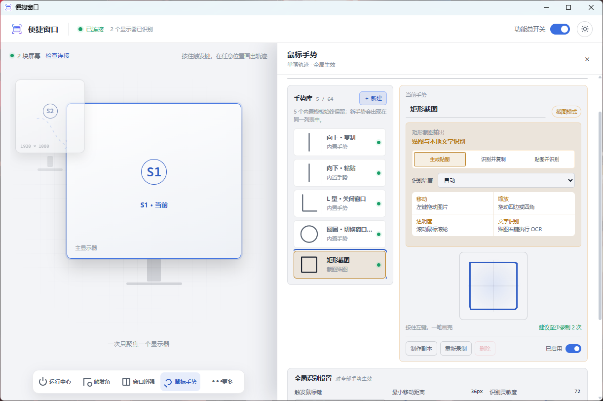This screenshot has width=603, height=401.
Task: Open the 识别语言 dropdown
Action: coord(506,180)
